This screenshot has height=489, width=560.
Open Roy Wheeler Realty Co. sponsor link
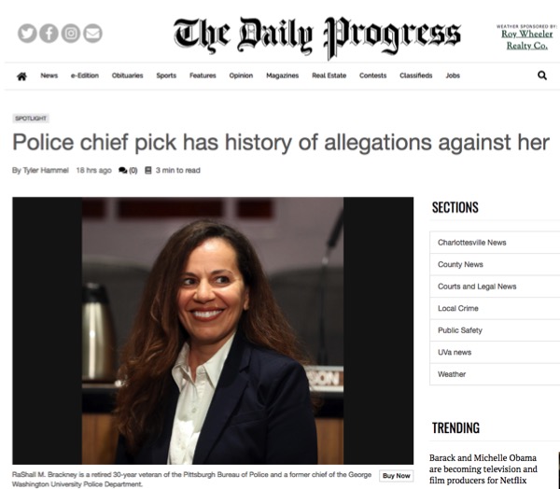pos(527,39)
